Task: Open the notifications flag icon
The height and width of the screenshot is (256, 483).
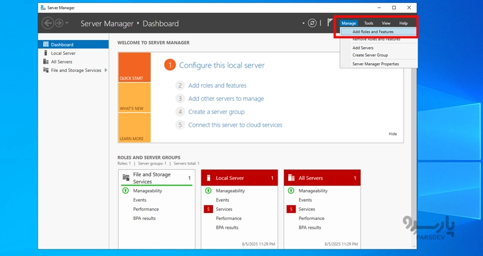Action: 330,23
